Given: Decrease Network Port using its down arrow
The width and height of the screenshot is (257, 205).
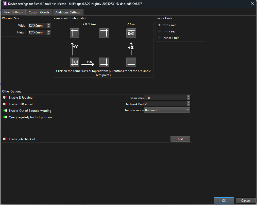Looking at the screenshot, I should pyautogui.click(x=188, y=105).
